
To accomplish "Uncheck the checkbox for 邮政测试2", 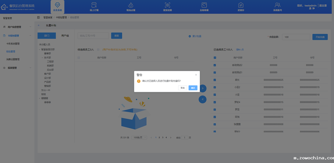I will 215,65.
